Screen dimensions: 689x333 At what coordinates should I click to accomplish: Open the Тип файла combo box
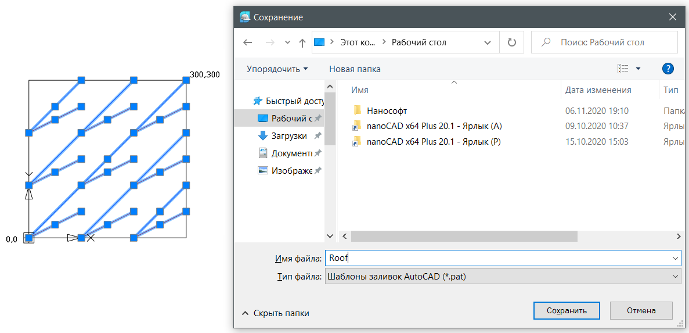tap(503, 277)
